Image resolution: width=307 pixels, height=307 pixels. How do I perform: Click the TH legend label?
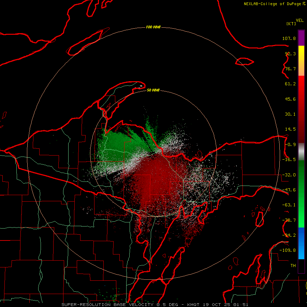[x=293, y=266]
